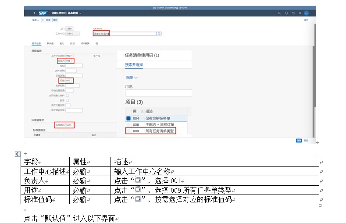Open the help question mark icon
346x223 pixels.
(x=293, y=13)
